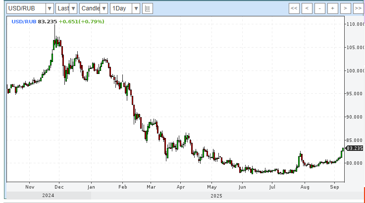Click the USD/RUB symbol input field
365x203 pixels.
point(26,8)
